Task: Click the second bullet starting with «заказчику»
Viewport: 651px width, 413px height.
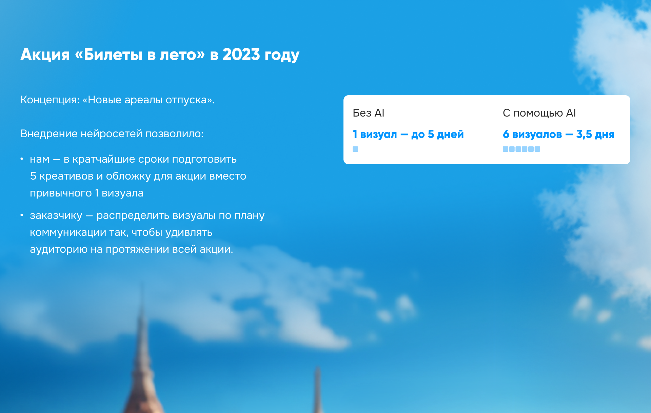Action: coord(147,215)
